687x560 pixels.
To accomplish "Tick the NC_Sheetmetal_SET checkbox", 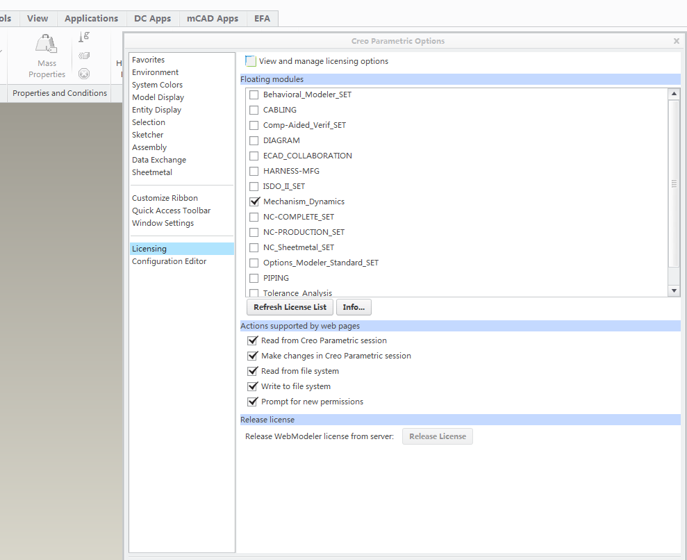I will [254, 247].
